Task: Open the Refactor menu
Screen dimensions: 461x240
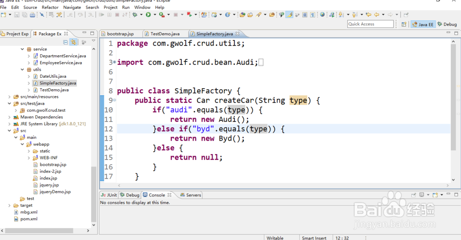Action: [50, 7]
